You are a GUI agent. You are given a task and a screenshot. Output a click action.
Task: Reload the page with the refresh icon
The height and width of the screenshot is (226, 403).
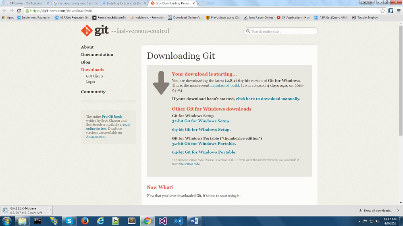(x=19, y=10)
